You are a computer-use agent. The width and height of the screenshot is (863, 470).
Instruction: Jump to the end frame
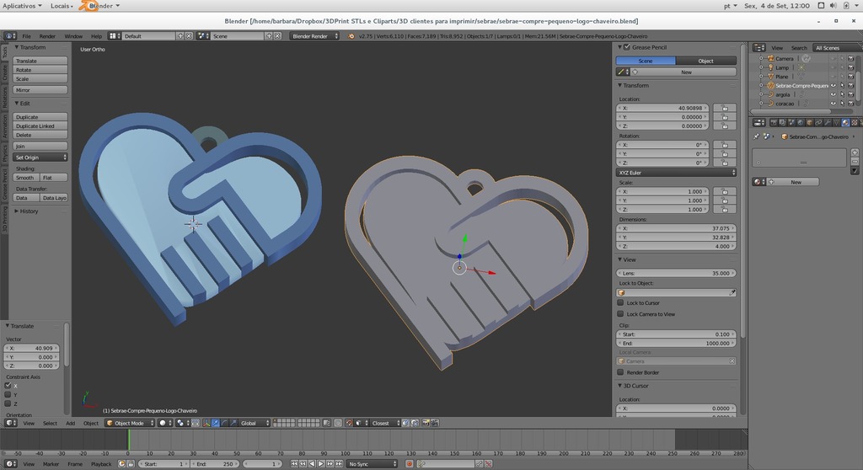tap(339, 464)
